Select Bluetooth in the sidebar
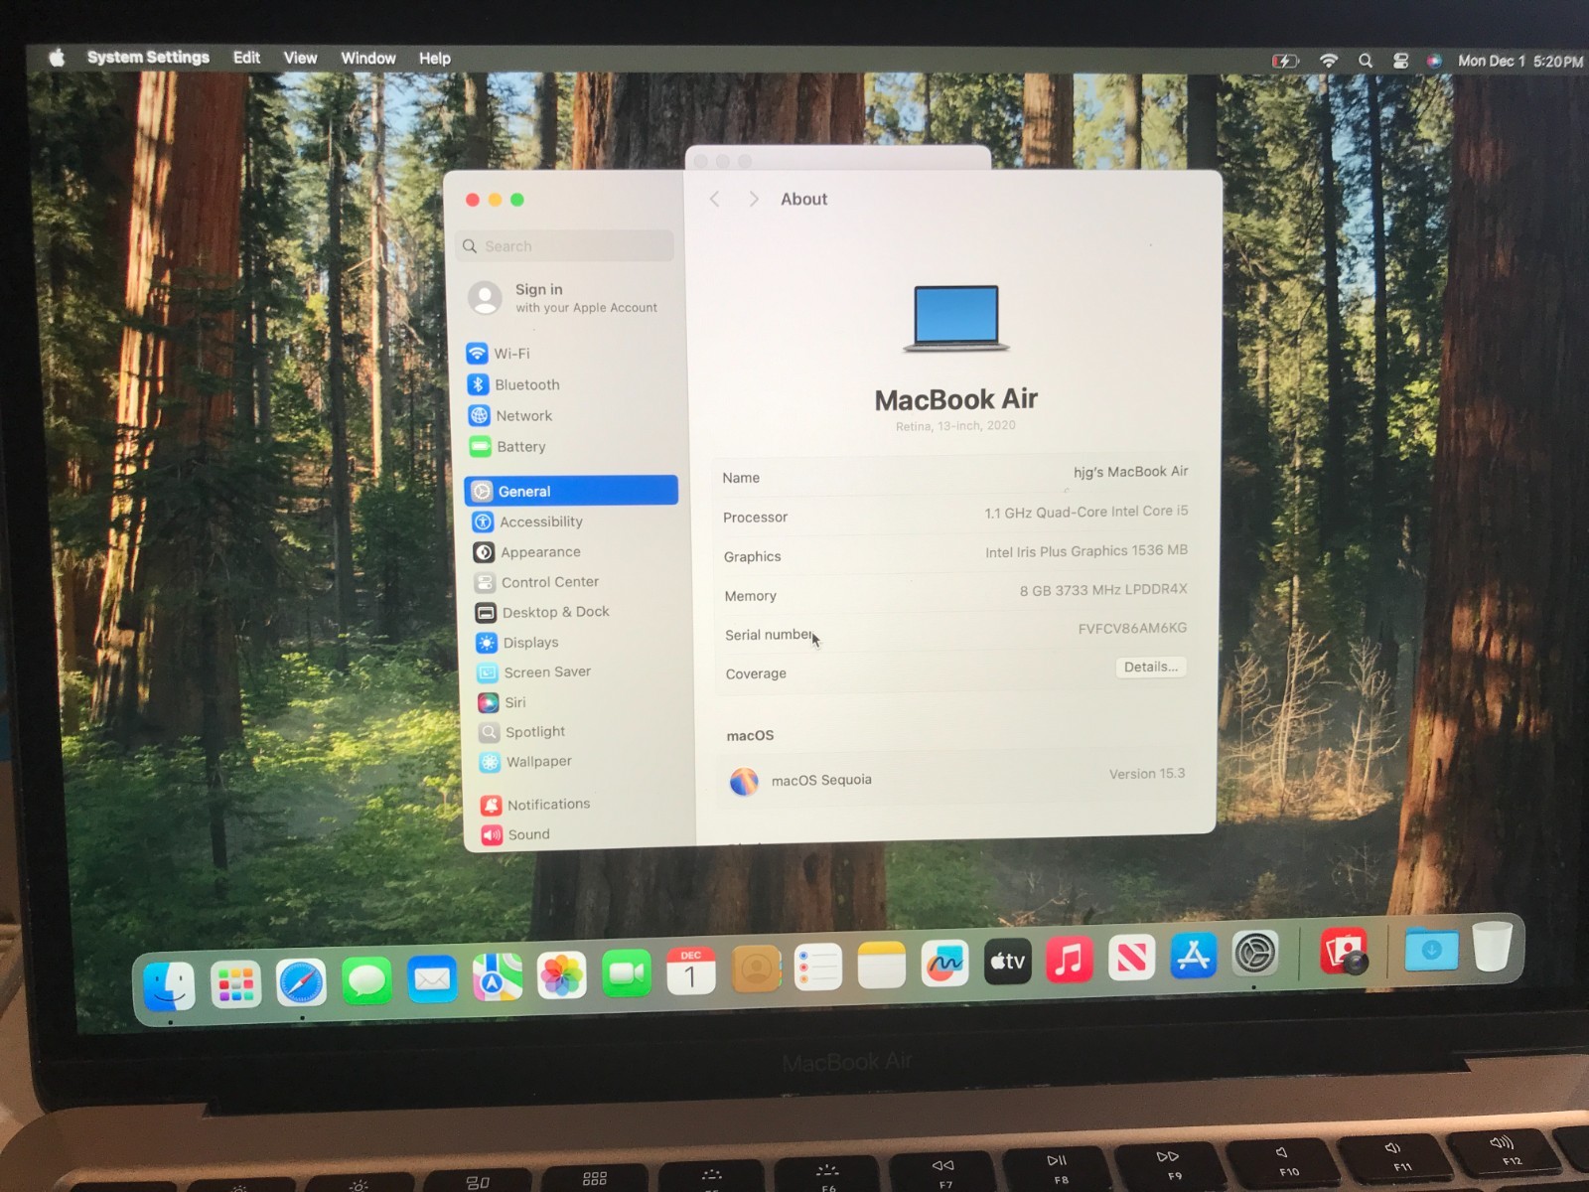1589x1192 pixels. [525, 384]
